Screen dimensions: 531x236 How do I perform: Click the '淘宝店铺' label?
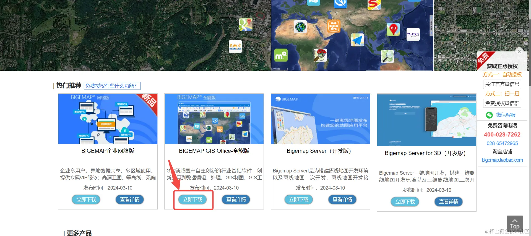(x=502, y=152)
